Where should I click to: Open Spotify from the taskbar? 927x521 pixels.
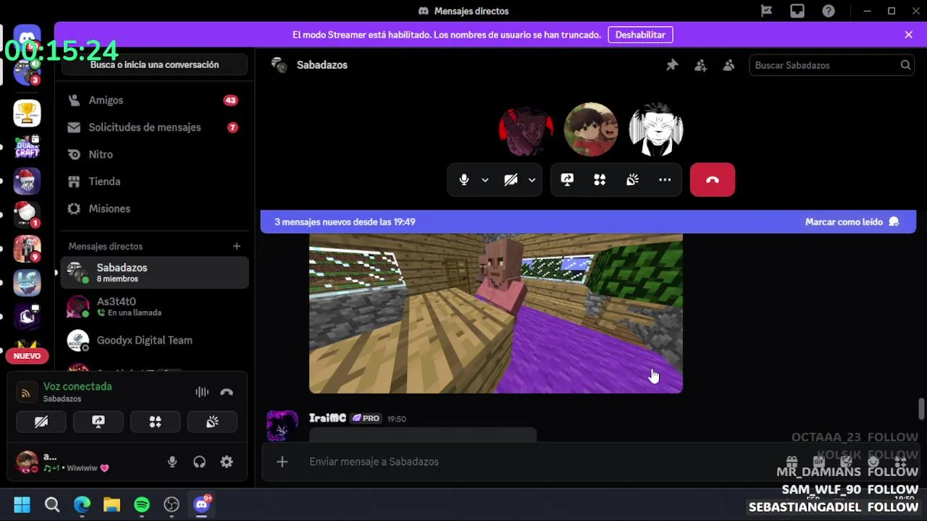(x=141, y=504)
